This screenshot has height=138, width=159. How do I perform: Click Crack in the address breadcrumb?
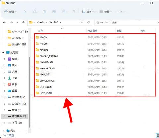[x=40, y=23]
